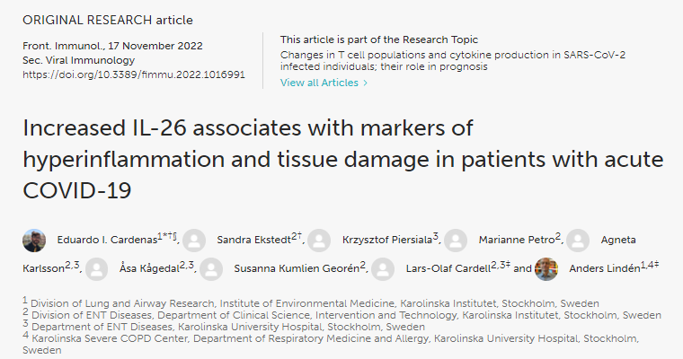Click avatar placeholder before Agneta
This screenshot has height=359, width=683.
579,241
